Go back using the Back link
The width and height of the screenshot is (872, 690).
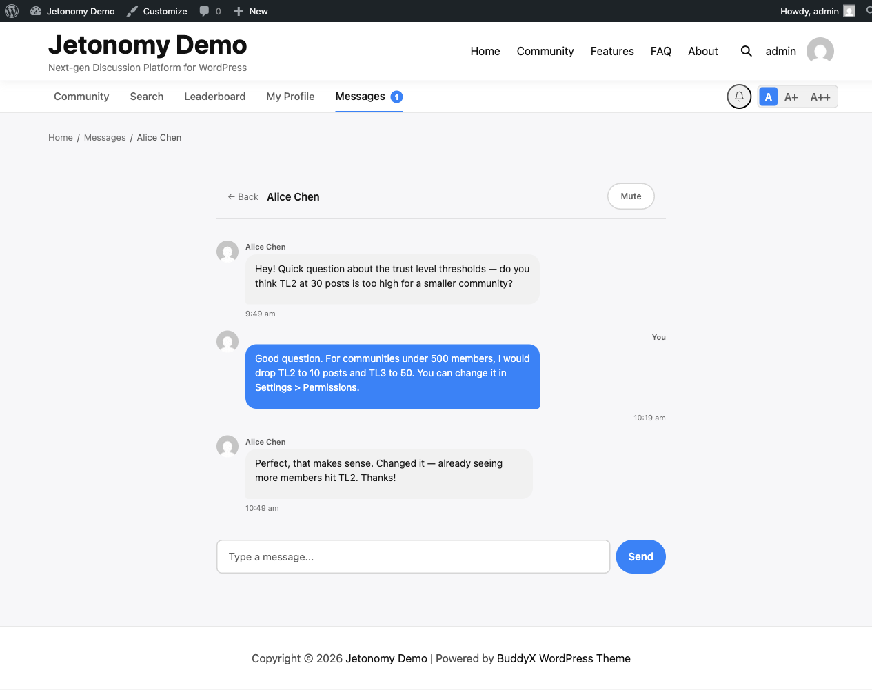pos(243,196)
